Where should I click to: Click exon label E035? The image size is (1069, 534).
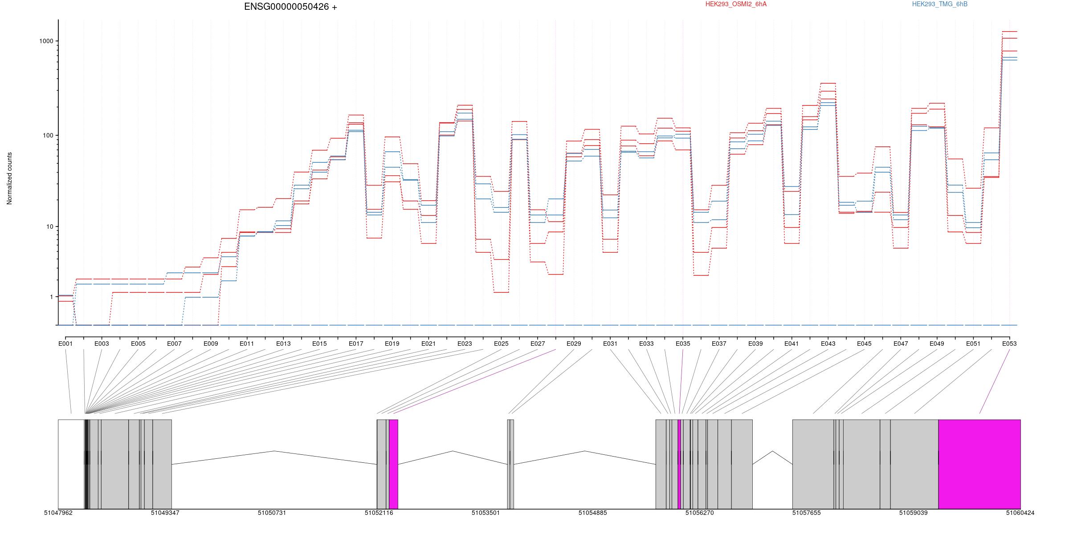[x=683, y=344]
